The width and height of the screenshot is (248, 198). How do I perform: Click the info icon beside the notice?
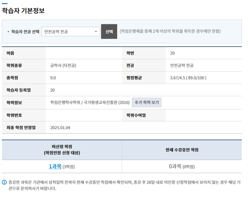[4, 182]
